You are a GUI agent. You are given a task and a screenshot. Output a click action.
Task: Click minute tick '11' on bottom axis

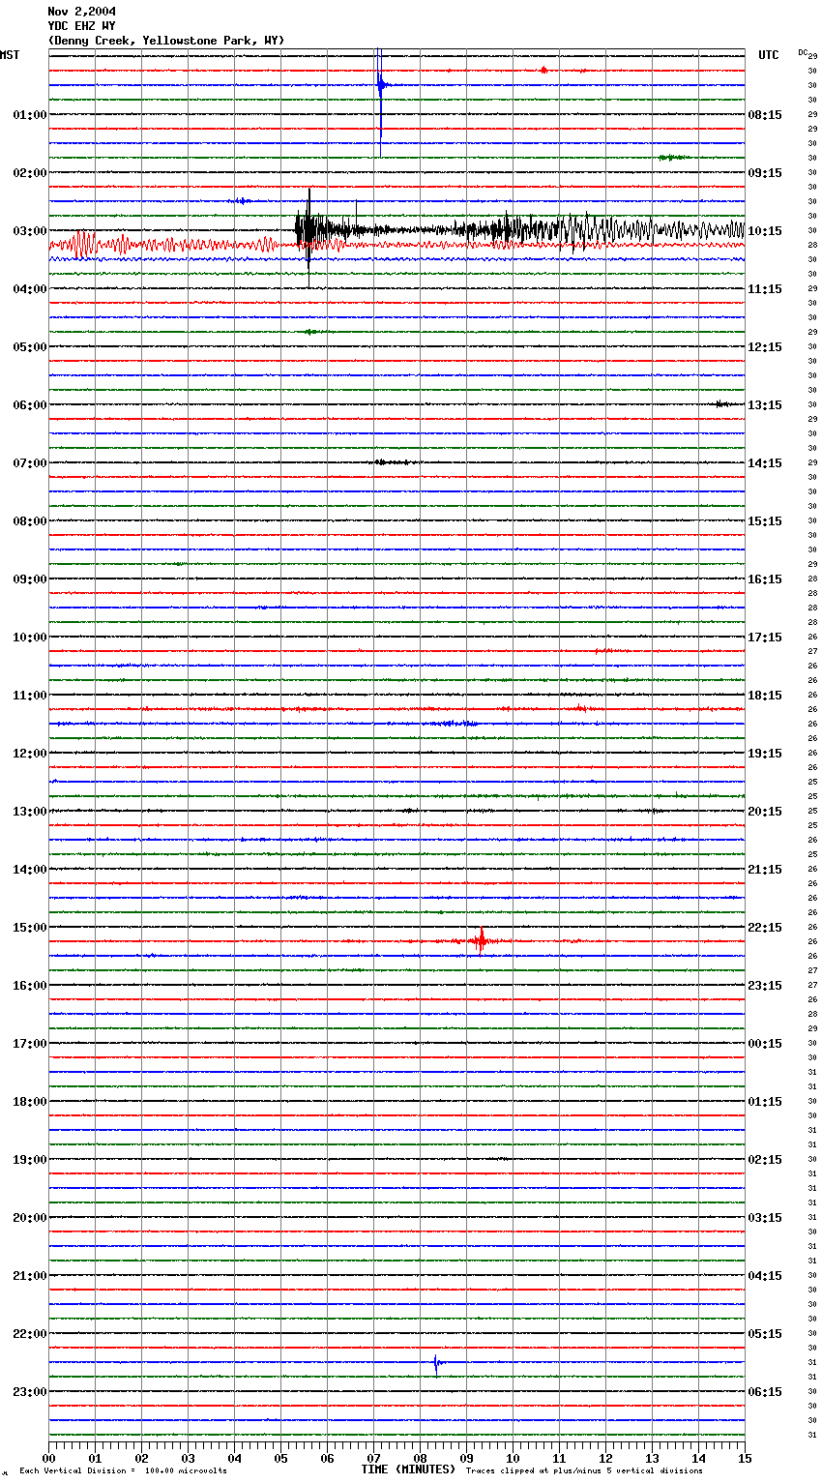tap(559, 1458)
